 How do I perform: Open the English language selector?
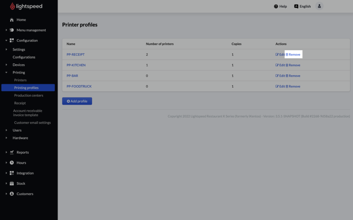pyautogui.click(x=302, y=6)
